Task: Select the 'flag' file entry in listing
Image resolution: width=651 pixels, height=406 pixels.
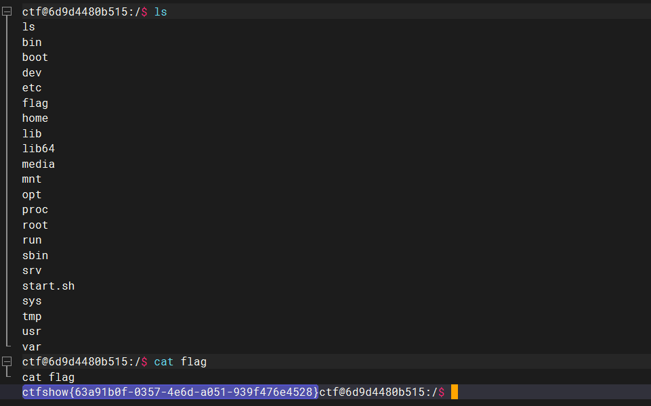Action: 35,104
